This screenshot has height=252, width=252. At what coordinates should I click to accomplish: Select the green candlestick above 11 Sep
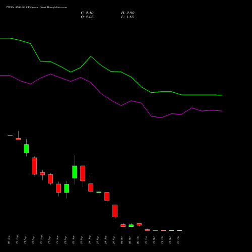26,149
